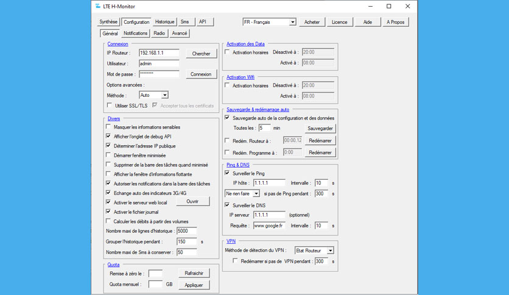Check Redémarrer si pas de VPN
509x295 pixels.
[x=236, y=261]
